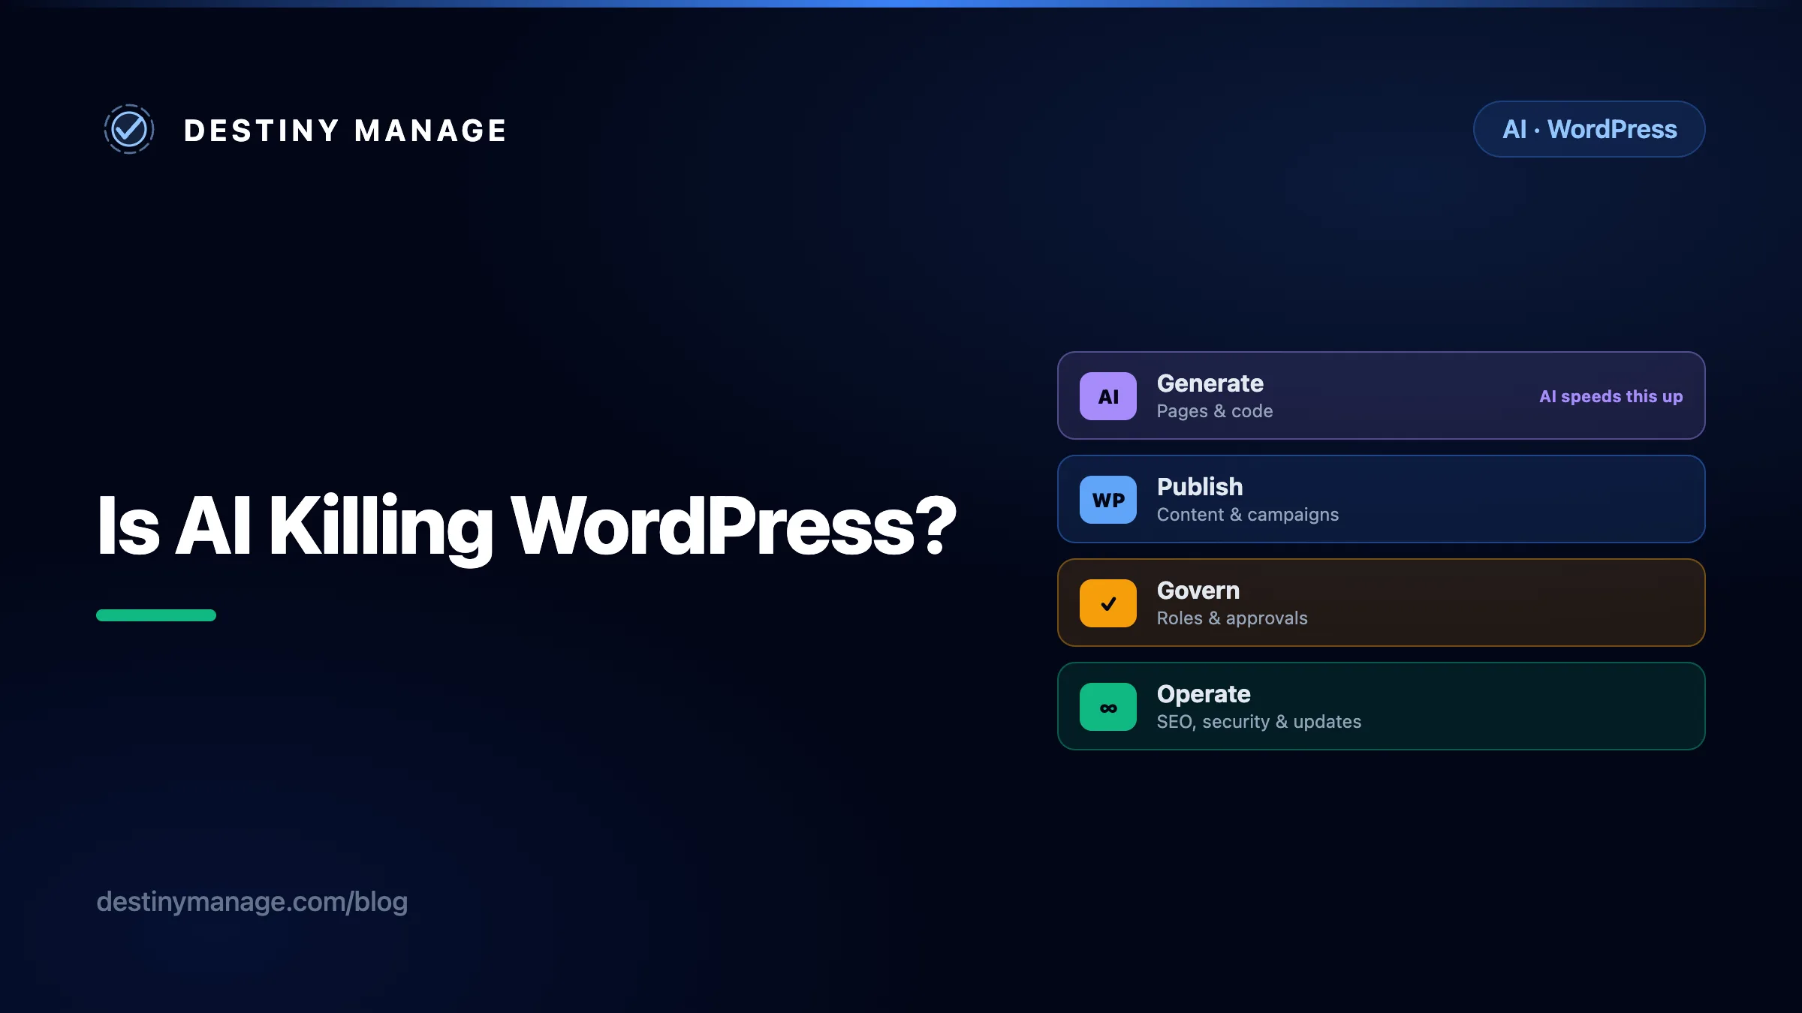Select the Publish card title
The image size is (1802, 1013).
(x=1200, y=487)
